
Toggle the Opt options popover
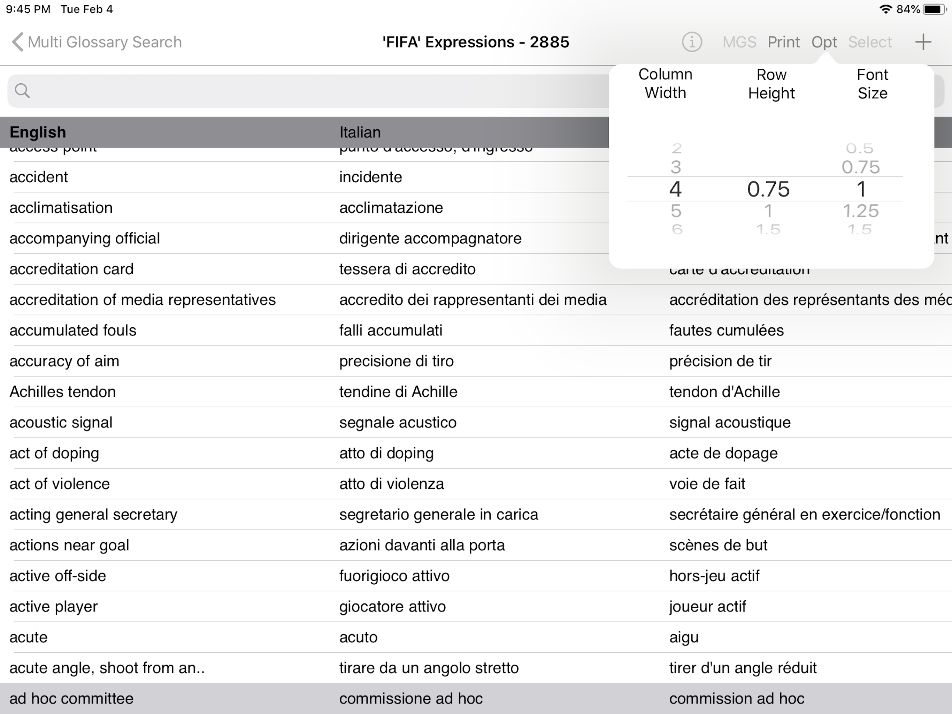[x=824, y=42]
